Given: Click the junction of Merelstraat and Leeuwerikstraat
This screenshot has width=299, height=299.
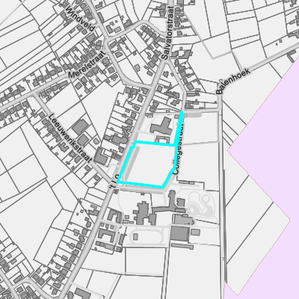Looking at the screenshot, I should click(x=37, y=93).
